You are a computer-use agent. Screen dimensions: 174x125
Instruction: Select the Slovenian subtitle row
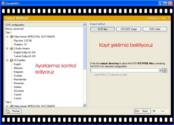[19, 91]
